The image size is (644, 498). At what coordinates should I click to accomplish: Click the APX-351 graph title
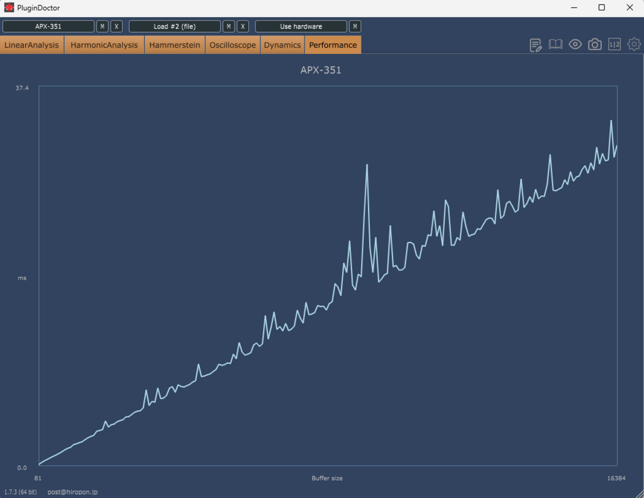pyautogui.click(x=321, y=70)
